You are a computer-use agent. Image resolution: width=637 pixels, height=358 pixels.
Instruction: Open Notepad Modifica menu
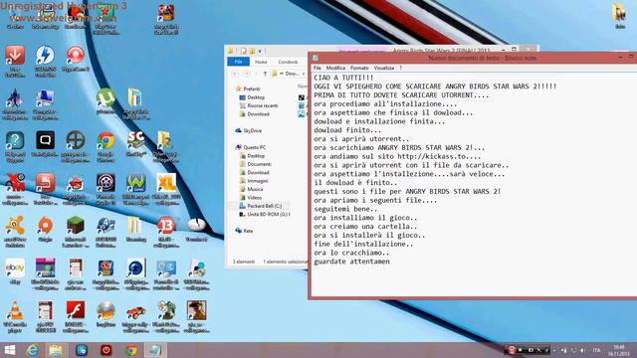(335, 68)
